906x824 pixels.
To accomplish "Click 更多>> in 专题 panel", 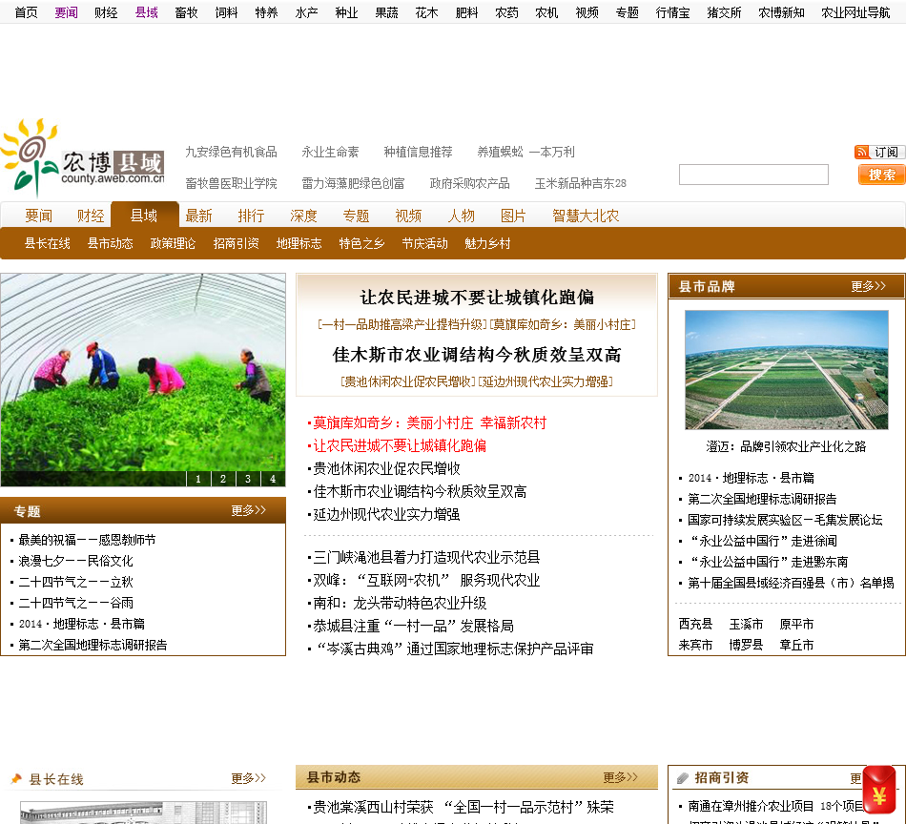I will click(x=249, y=510).
